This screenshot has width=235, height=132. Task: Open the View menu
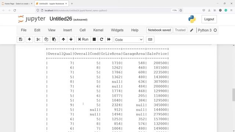[x=52, y=30]
